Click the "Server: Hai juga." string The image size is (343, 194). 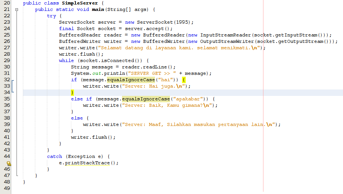(x=153, y=86)
